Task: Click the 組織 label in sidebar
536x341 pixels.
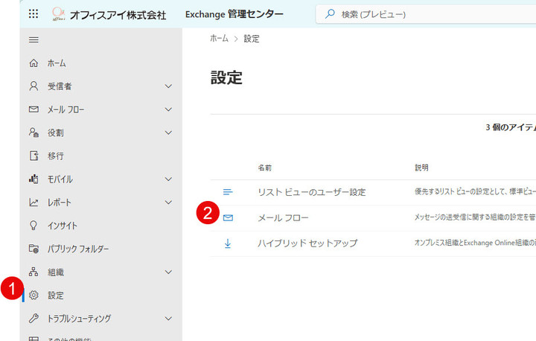Action: (56, 273)
